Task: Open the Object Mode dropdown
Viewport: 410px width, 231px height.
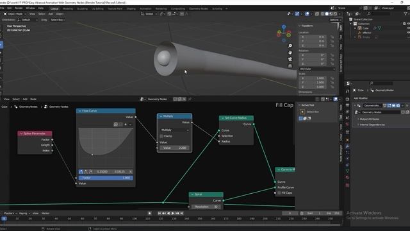Action: 15,13
